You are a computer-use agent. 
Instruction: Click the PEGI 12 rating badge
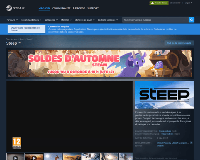(17, 143)
